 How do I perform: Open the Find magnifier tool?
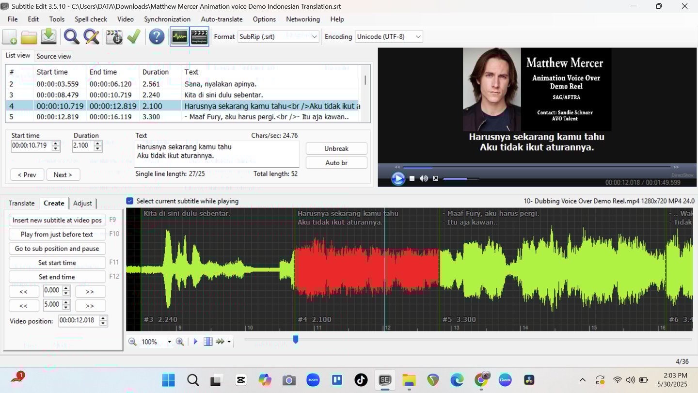(72, 37)
